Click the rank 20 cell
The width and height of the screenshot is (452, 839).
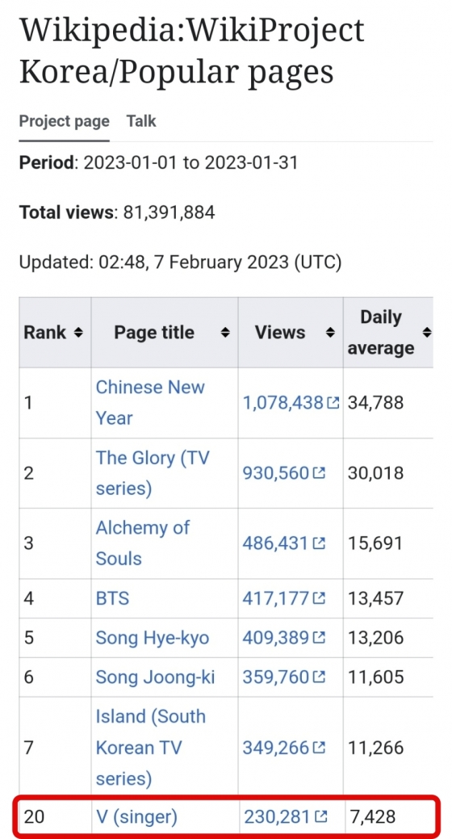point(53,817)
